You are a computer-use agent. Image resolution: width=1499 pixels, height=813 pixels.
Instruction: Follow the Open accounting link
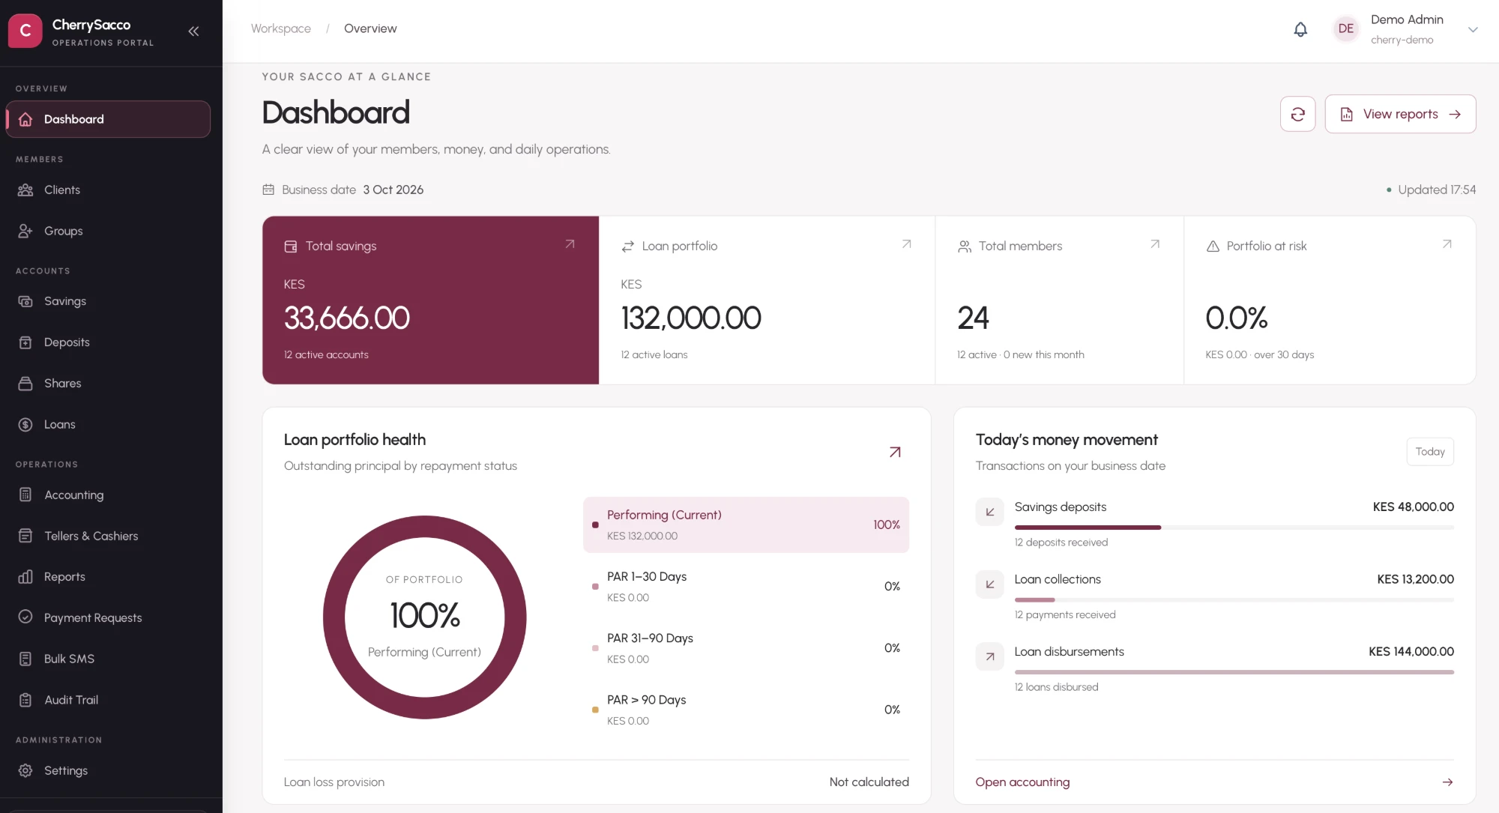[x=1022, y=782]
